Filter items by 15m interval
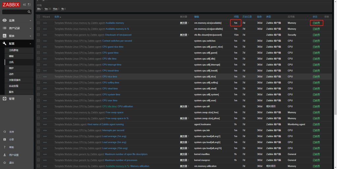This screenshot has height=169, width=337. (55, 9)
